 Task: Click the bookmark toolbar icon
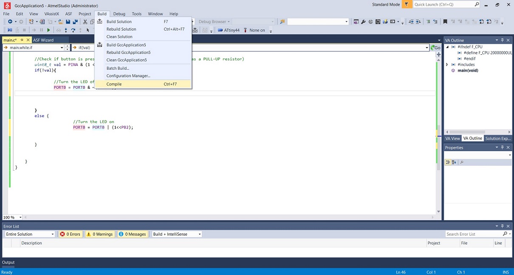[445, 22]
